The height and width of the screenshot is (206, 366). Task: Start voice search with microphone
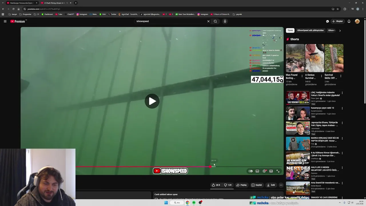point(225,21)
